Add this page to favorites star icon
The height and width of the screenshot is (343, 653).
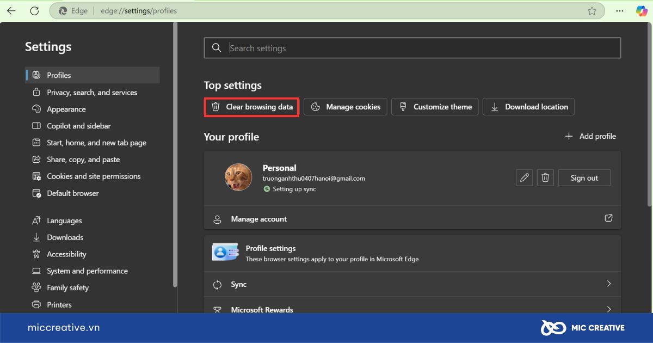click(x=592, y=11)
